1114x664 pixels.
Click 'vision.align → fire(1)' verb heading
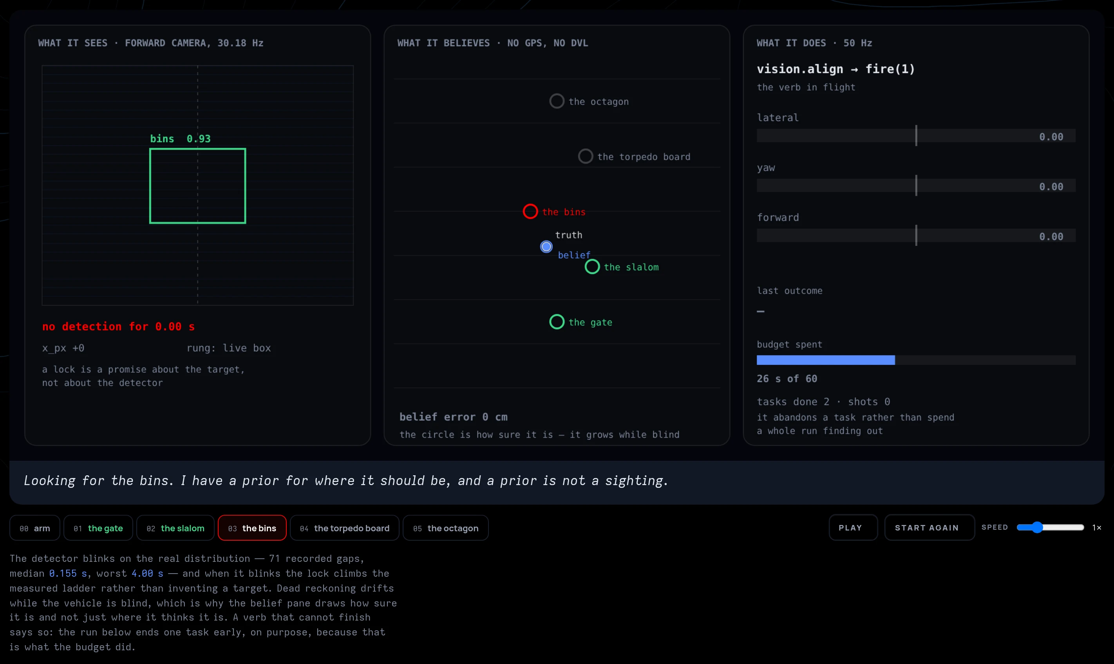pyautogui.click(x=835, y=69)
